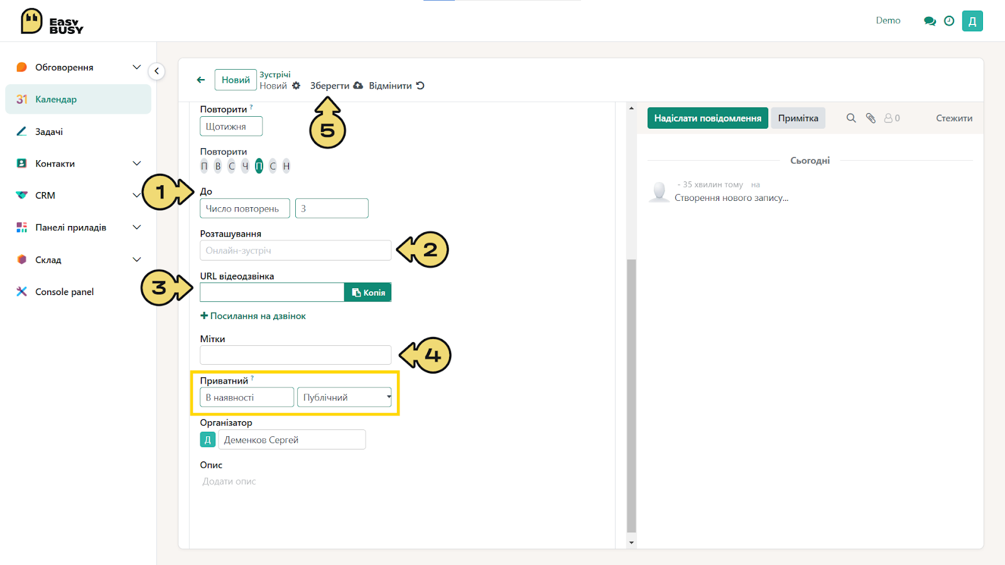Click the Demo link in header
Screen dimensions: 1005x565
(x=888, y=21)
